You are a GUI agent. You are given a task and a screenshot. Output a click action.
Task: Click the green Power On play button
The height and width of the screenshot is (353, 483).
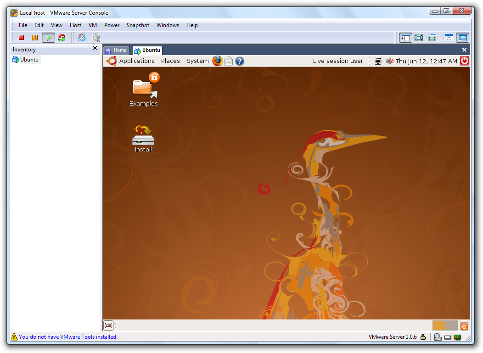tap(48, 38)
